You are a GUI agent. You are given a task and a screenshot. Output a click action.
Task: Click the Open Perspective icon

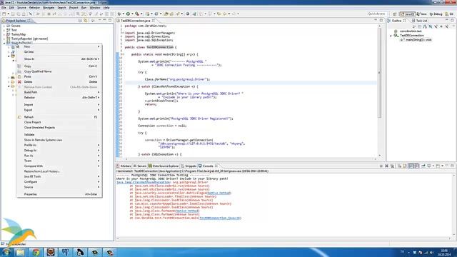point(395,14)
